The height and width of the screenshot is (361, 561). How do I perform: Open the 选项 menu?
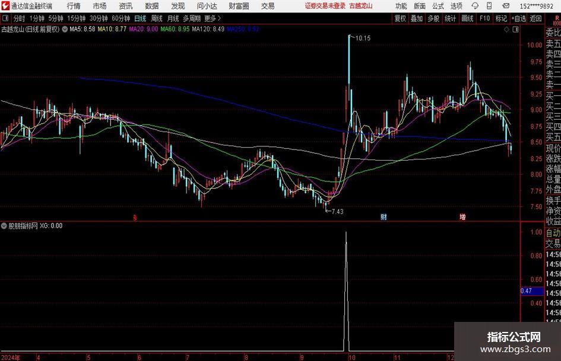(x=456, y=6)
